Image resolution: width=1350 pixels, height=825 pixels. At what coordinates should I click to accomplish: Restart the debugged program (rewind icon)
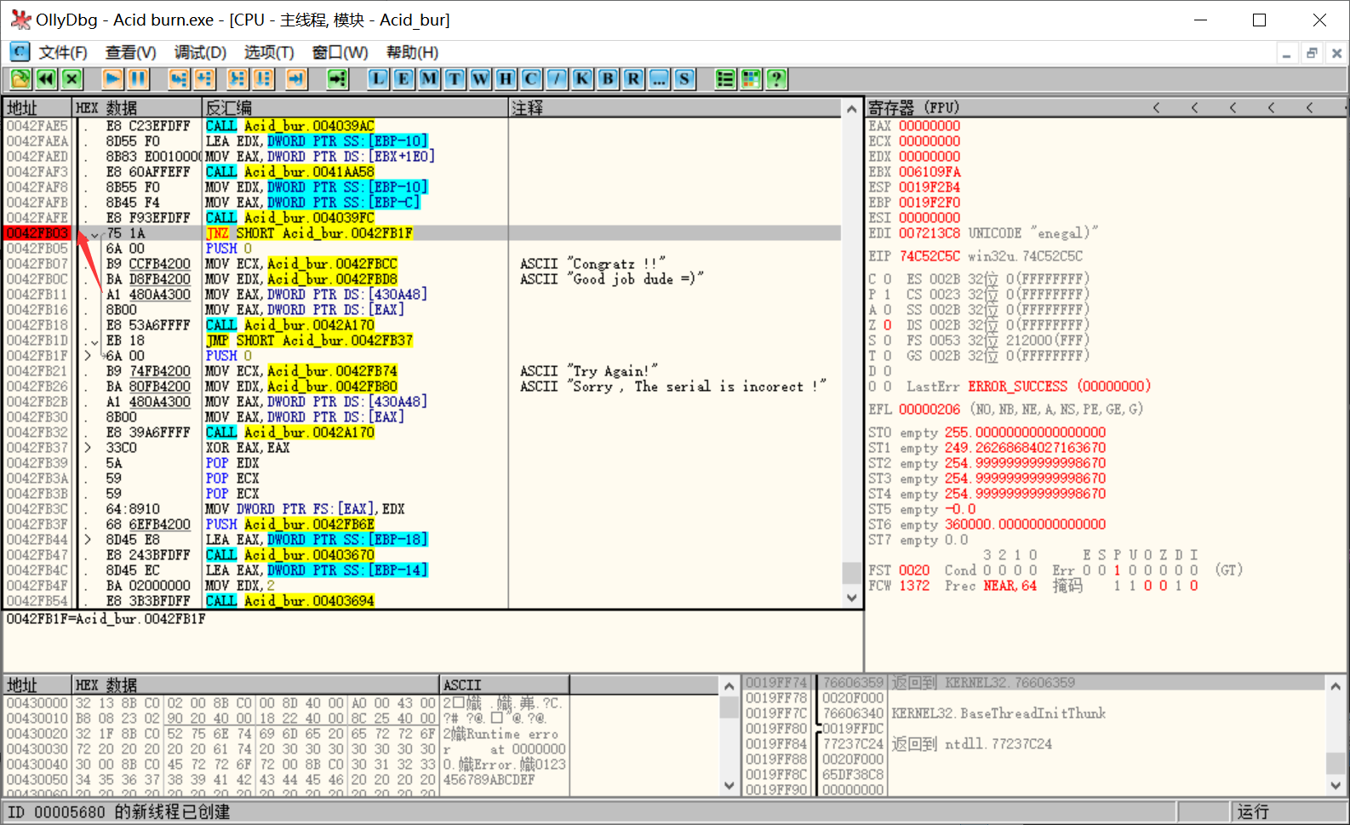tap(46, 79)
